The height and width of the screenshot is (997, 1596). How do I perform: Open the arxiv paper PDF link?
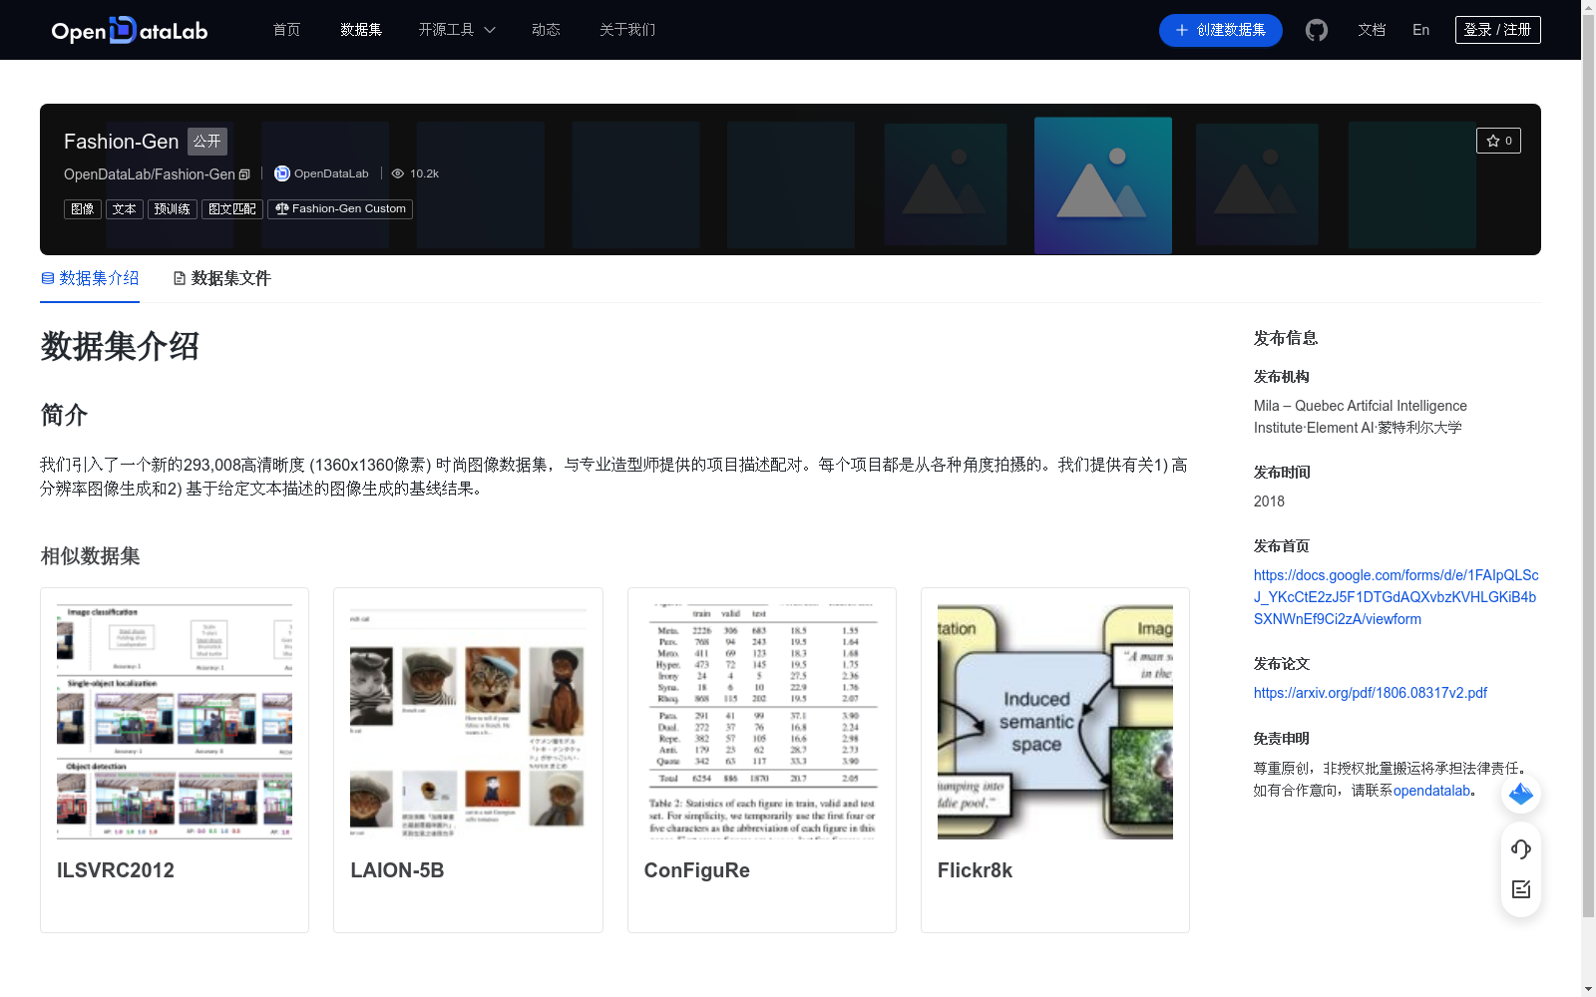(x=1371, y=693)
